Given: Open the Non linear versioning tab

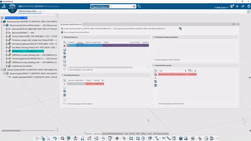Looking at the screenshot, I should 161,134.
